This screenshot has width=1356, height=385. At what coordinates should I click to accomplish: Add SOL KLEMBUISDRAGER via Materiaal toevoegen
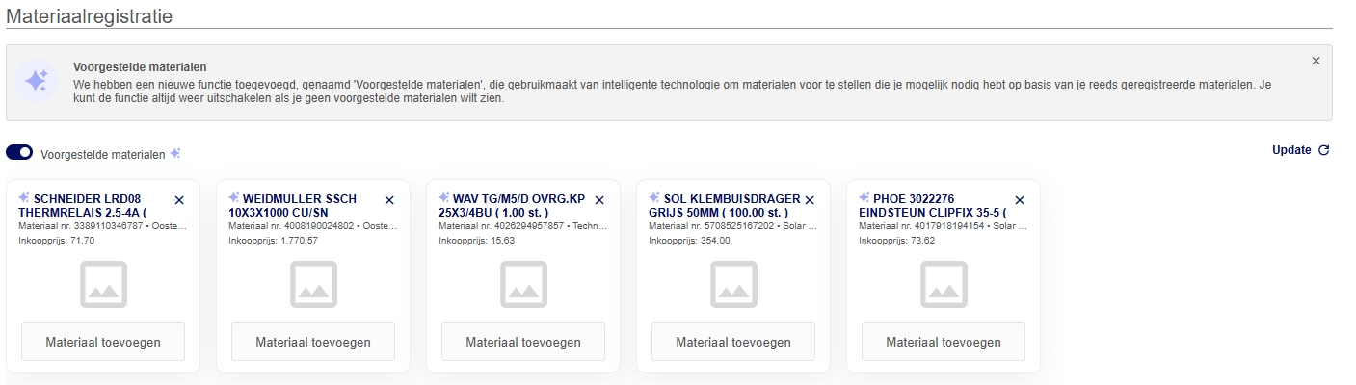[733, 342]
